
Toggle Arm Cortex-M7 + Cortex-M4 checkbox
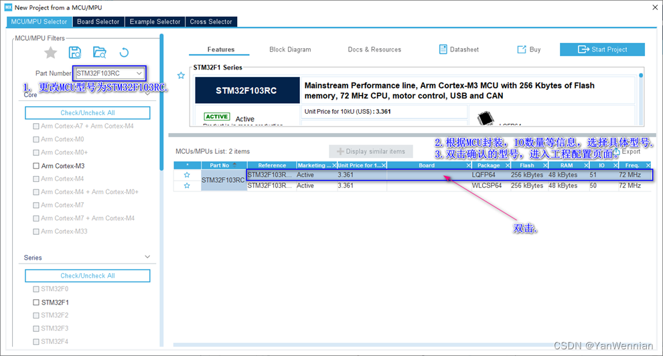point(36,218)
